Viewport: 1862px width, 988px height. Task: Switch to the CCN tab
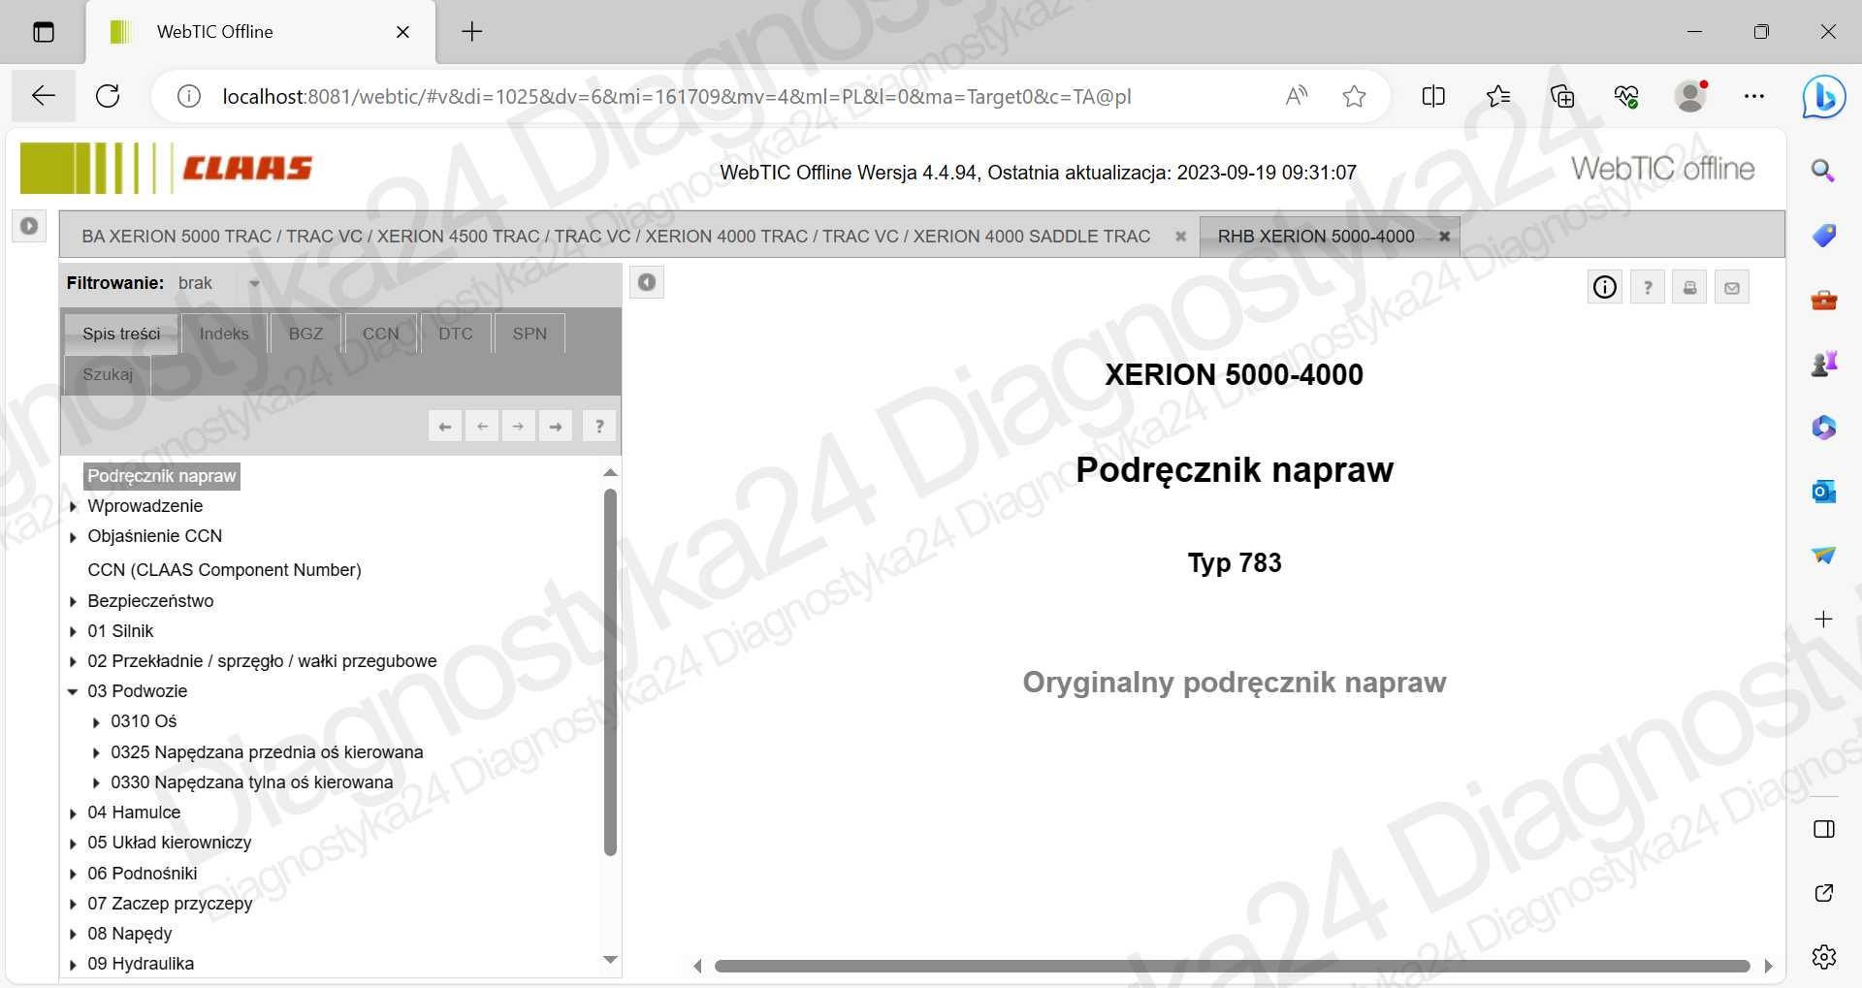point(381,334)
